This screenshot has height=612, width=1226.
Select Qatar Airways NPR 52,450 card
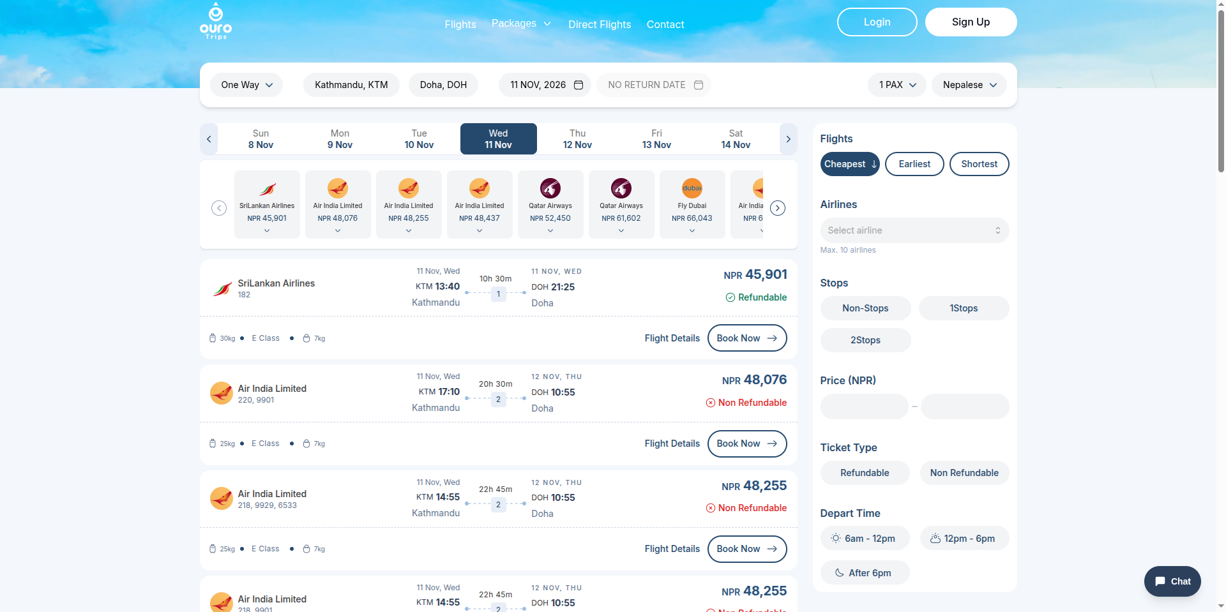tap(550, 204)
